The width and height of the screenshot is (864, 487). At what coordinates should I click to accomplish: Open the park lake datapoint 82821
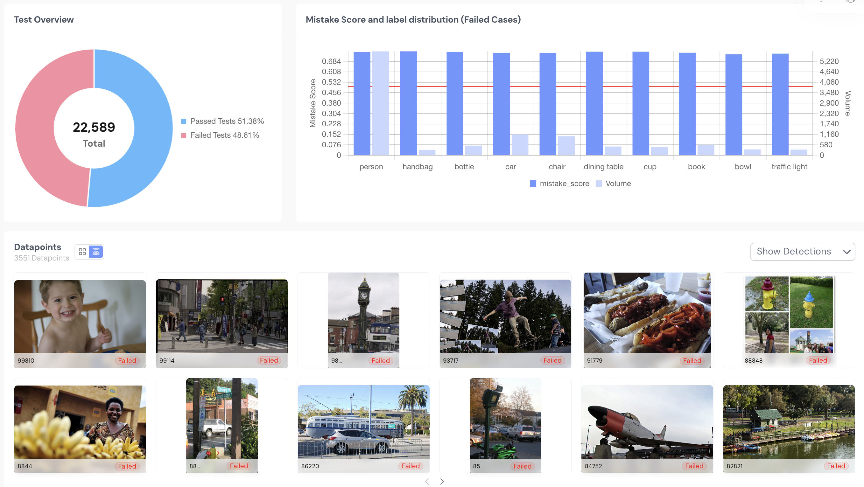click(789, 422)
